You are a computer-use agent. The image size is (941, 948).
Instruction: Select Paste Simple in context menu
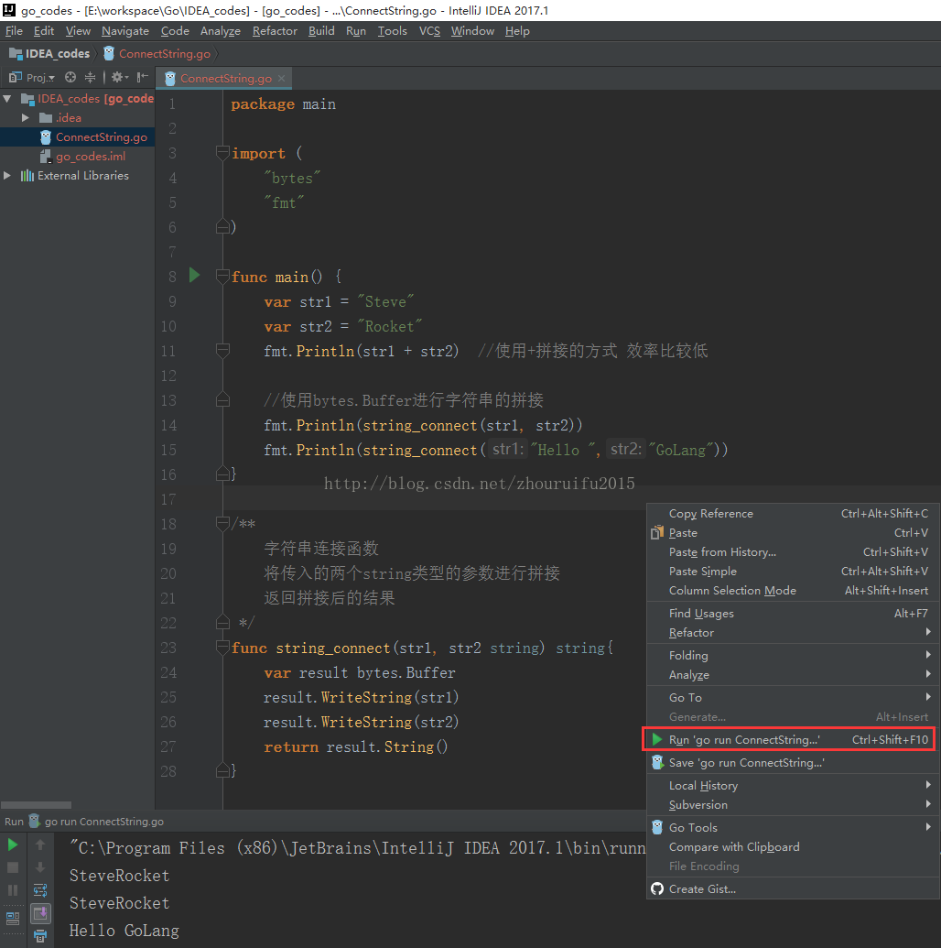pos(793,572)
